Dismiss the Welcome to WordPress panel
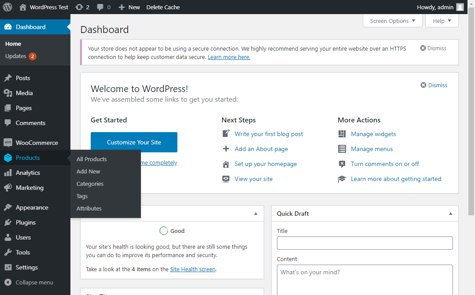The image size is (475, 295). pos(434,85)
